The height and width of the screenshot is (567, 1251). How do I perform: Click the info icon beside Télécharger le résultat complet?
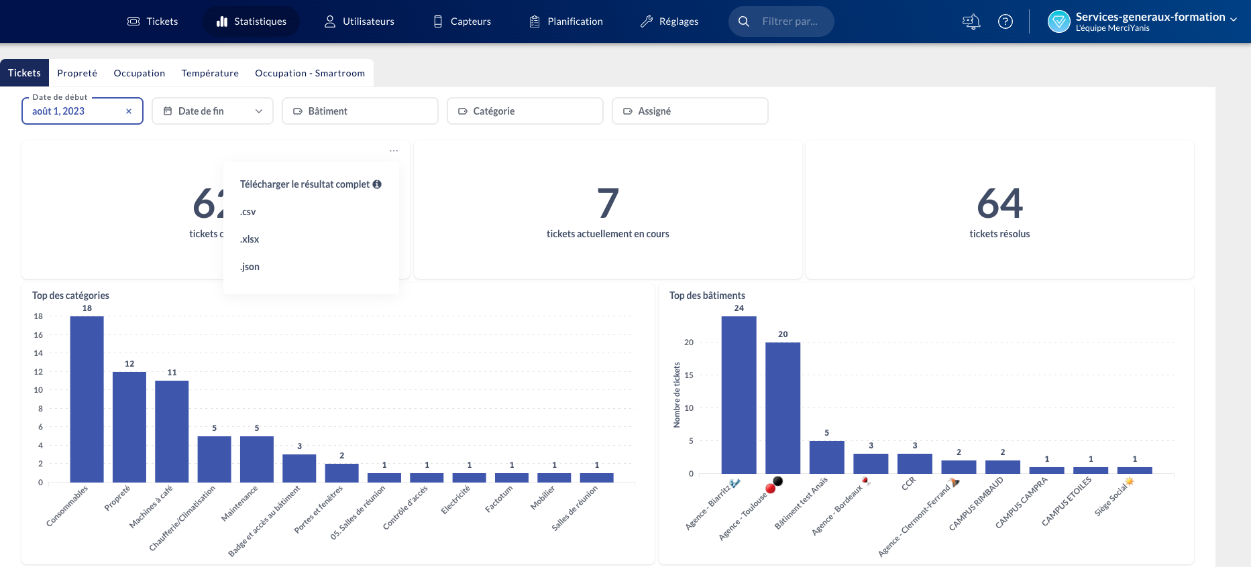point(377,184)
